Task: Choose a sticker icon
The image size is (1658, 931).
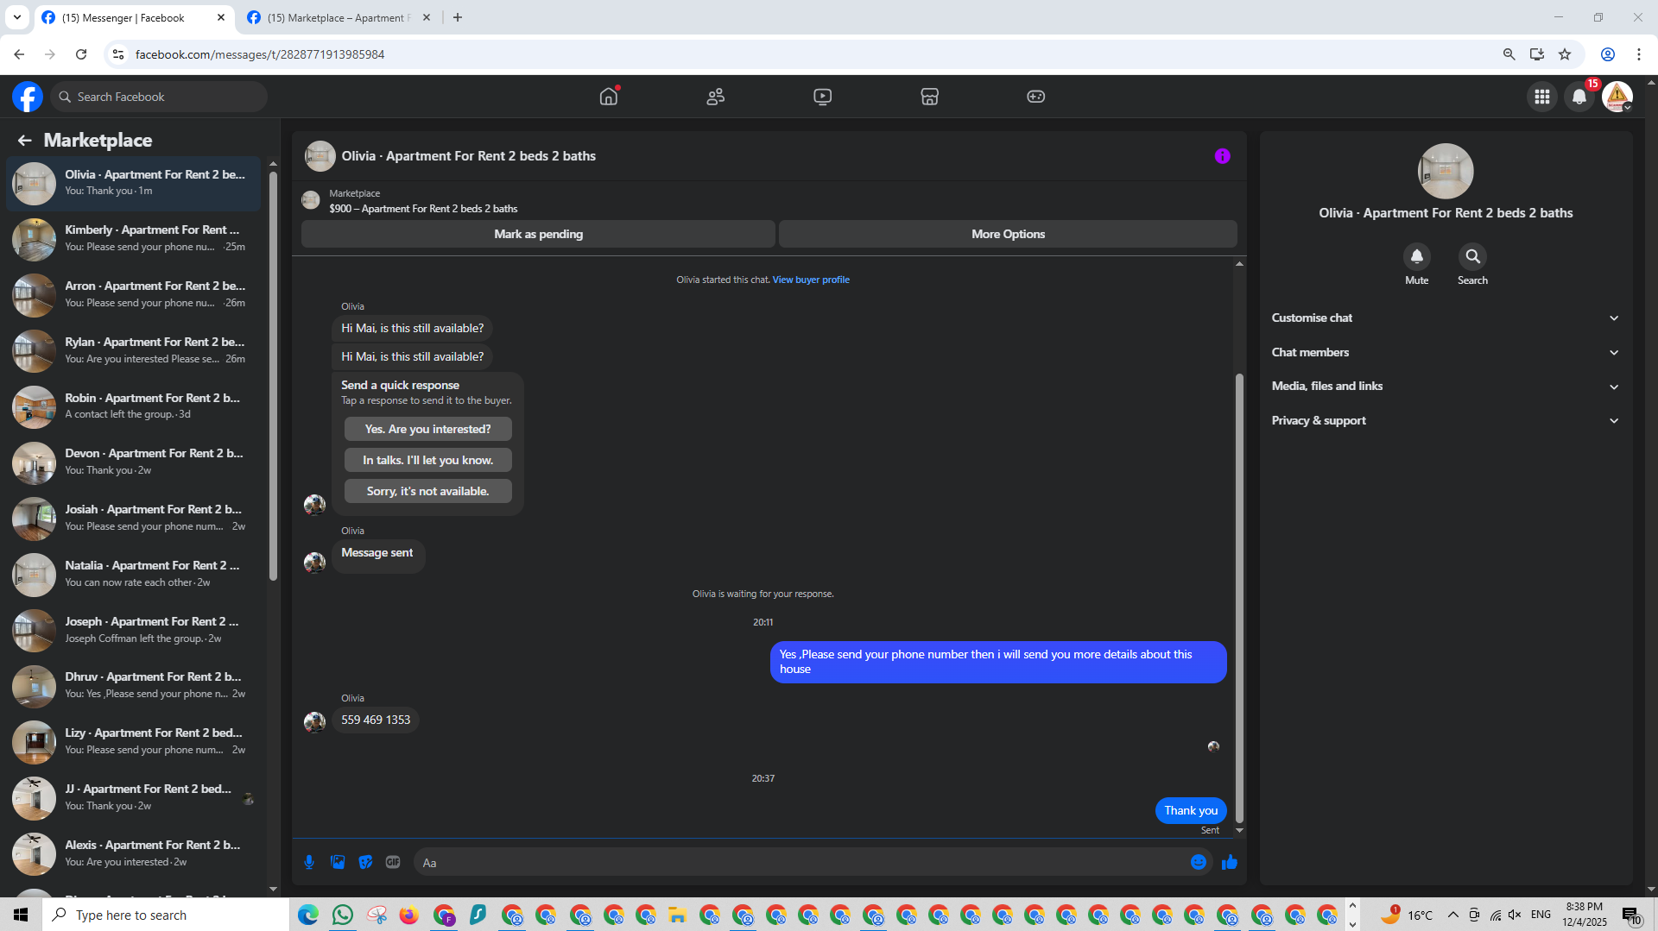Action: point(365,862)
